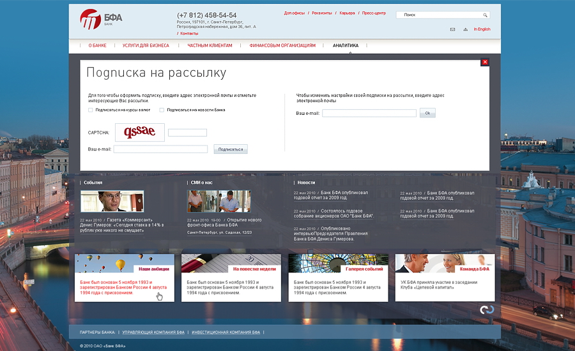The image size is (575, 351).
Task: Click the Новости section heading
Action: click(306, 183)
